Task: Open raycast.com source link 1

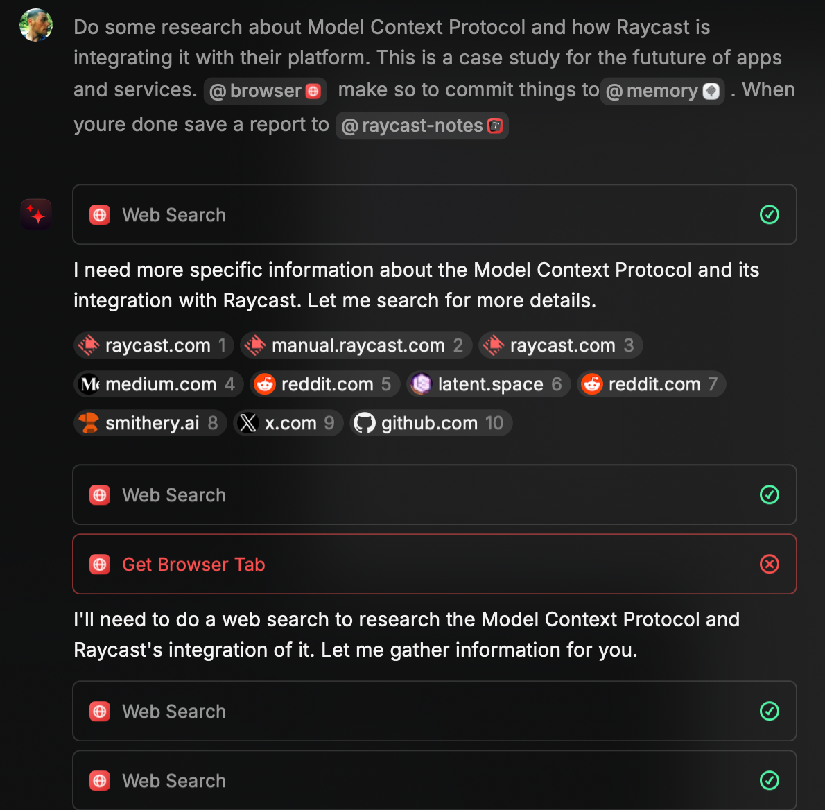Action: click(154, 345)
